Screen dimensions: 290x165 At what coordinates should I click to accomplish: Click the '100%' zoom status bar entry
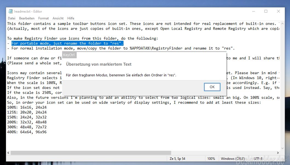coord(211,159)
